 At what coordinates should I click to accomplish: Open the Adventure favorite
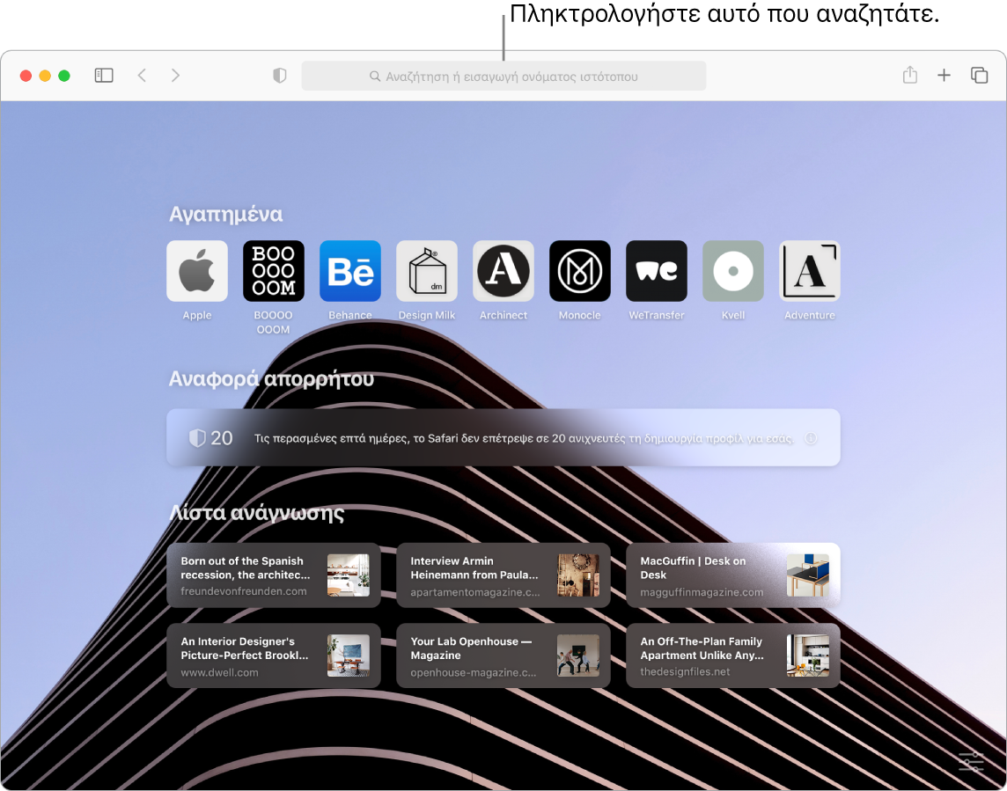(809, 271)
